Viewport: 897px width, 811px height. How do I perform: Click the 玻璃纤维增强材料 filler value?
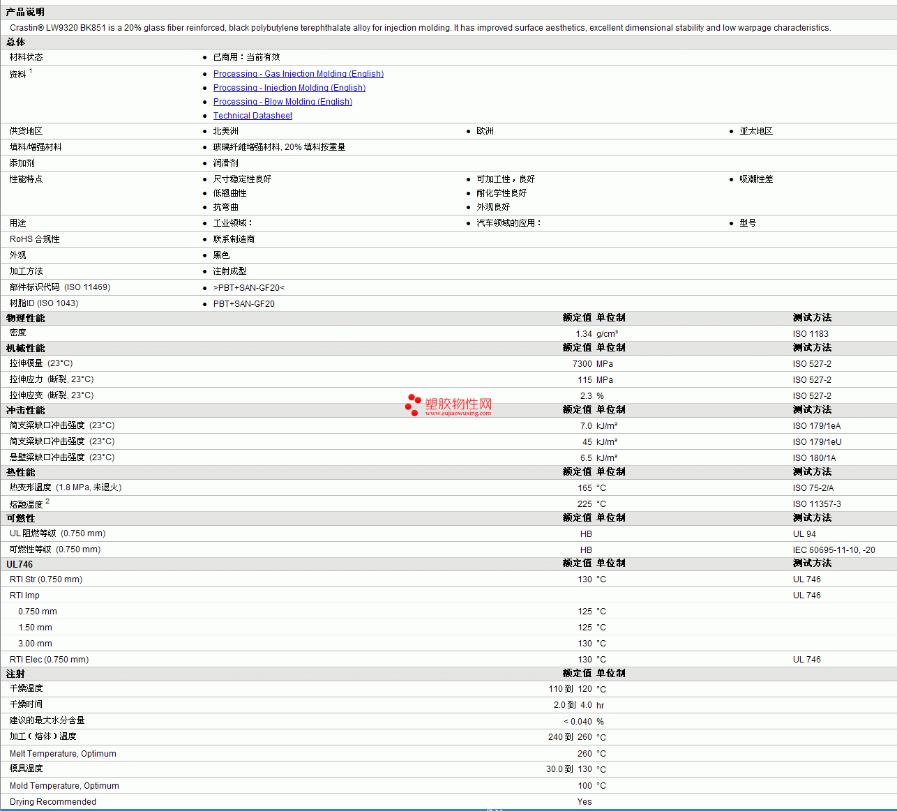click(x=279, y=147)
